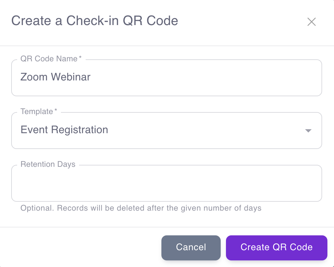Viewport: 334px width, 267px height.
Task: Click the Retention Days label
Action: point(48,164)
